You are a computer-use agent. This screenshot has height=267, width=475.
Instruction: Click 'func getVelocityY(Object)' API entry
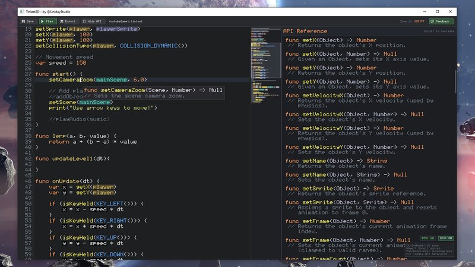pos(344,128)
